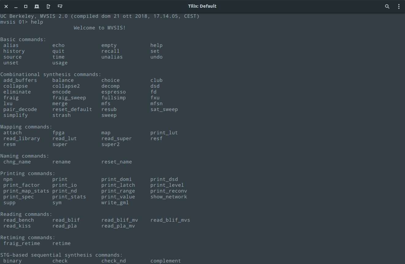Click the 'chng_name' command text
Image resolution: width=405 pixels, height=264 pixels.
pyautogui.click(x=17, y=162)
